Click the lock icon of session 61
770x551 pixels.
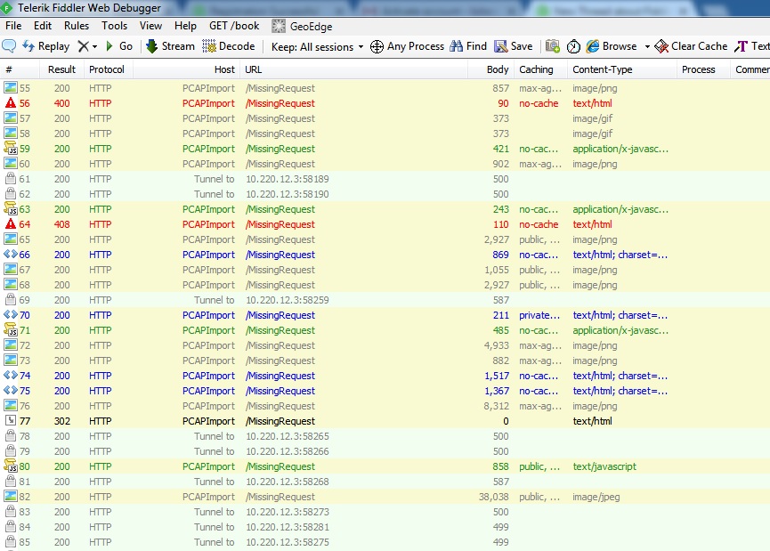point(11,178)
